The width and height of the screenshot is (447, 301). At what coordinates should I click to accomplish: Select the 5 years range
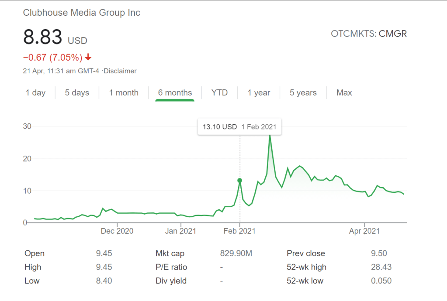[x=303, y=92]
